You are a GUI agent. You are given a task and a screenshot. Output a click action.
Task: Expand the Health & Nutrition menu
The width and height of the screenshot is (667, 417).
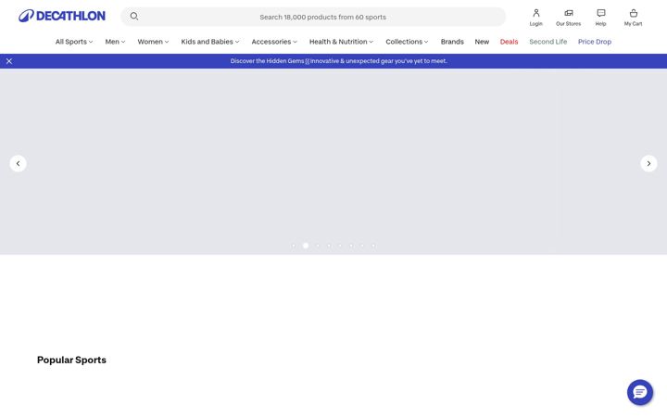click(x=341, y=42)
